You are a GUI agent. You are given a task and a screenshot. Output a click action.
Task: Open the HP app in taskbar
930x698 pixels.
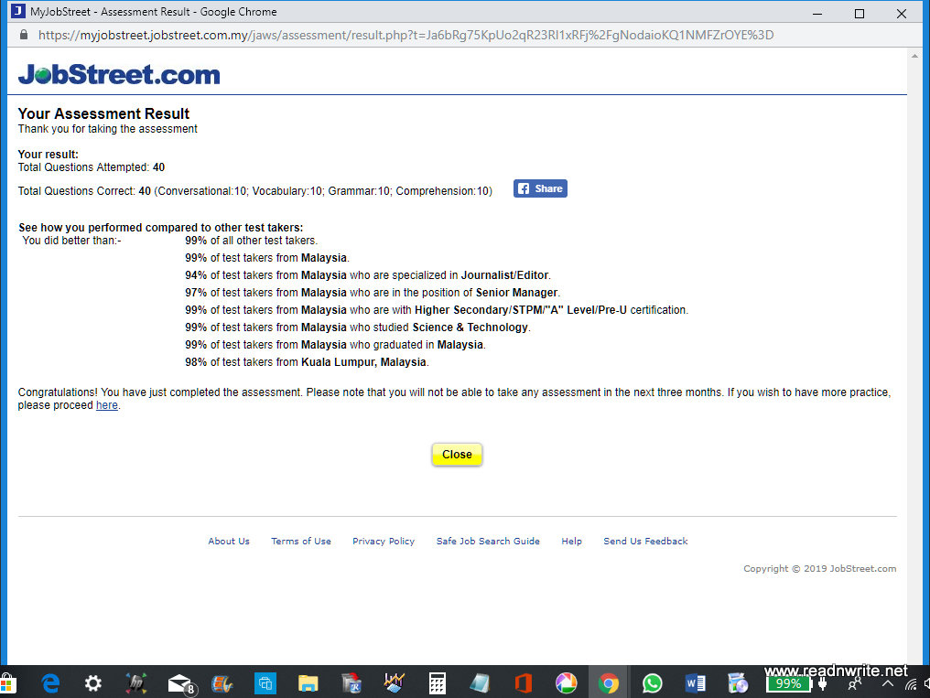(136, 683)
